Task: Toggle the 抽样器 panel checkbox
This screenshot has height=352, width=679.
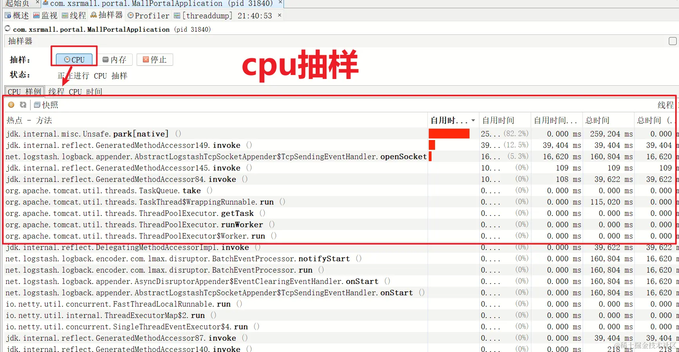Action: click(x=672, y=41)
